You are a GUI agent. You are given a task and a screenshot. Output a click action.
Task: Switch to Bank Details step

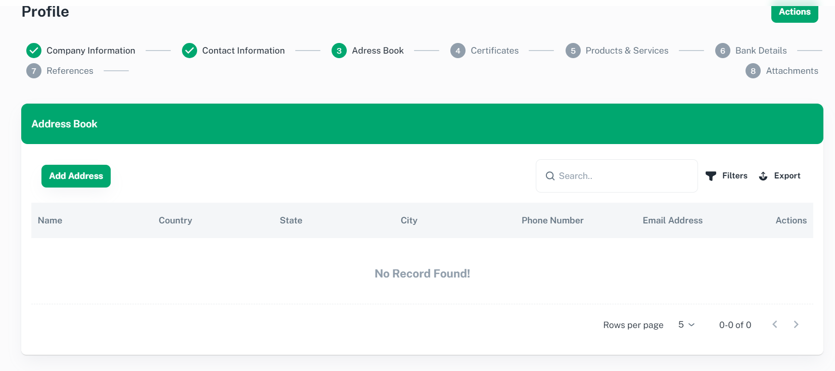760,51
